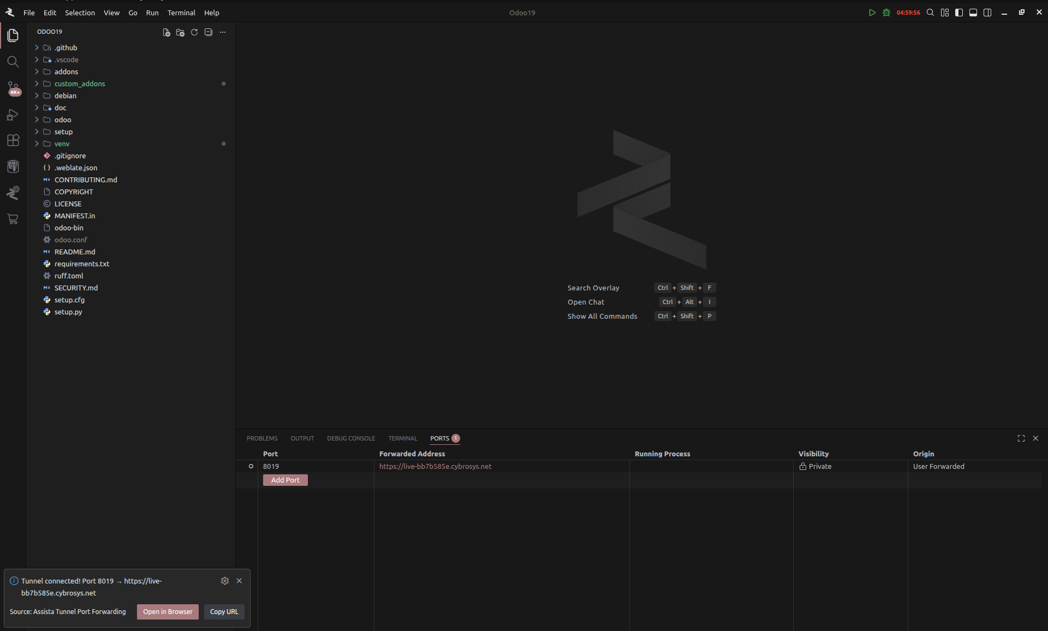Open the Search view in activity bar

13,62
